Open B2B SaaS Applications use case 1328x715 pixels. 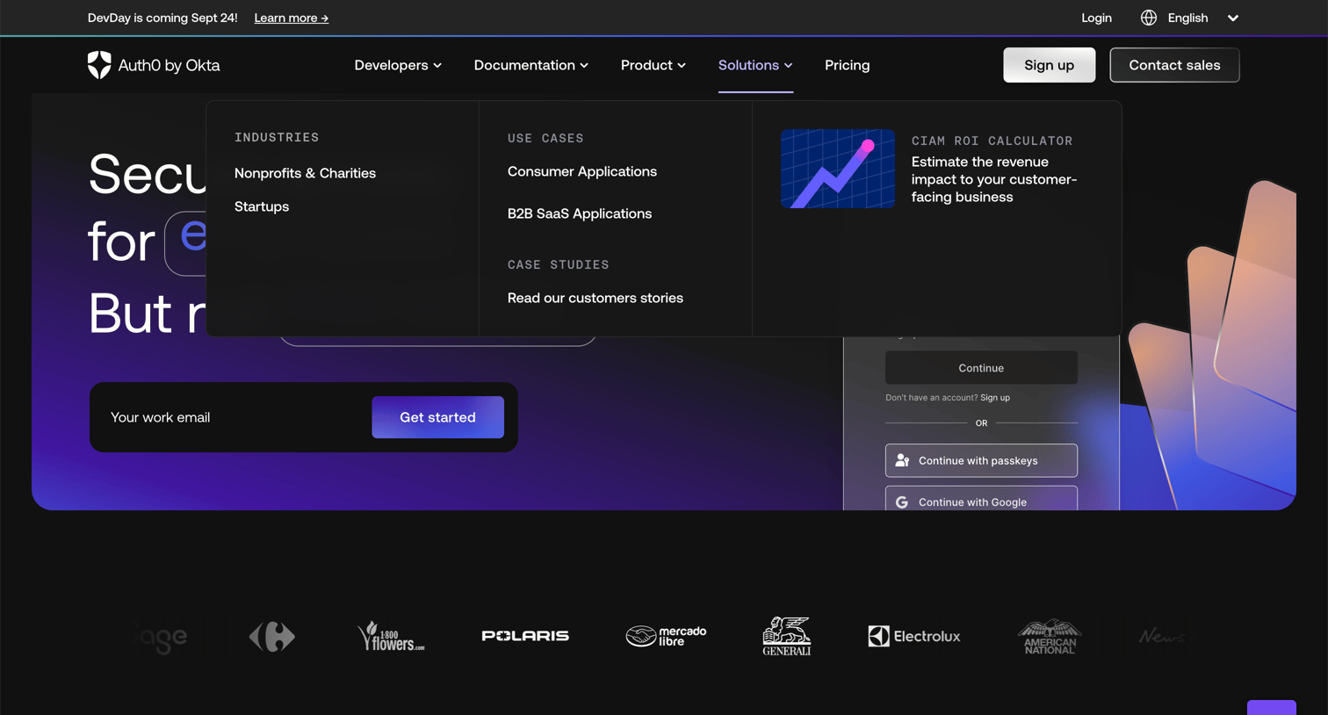point(580,213)
